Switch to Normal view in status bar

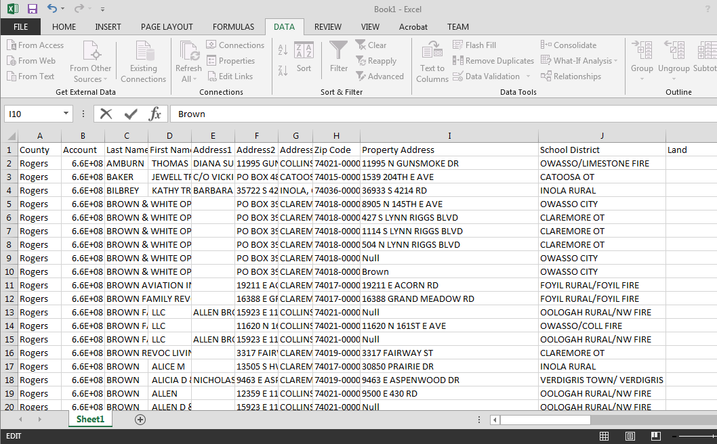pyautogui.click(x=605, y=437)
